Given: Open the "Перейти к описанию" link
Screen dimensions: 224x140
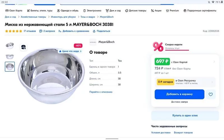Looking at the screenshot, I should (101, 92).
